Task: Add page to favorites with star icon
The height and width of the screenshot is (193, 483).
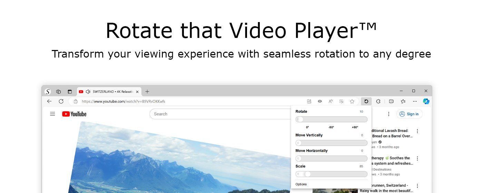Action: point(352,101)
